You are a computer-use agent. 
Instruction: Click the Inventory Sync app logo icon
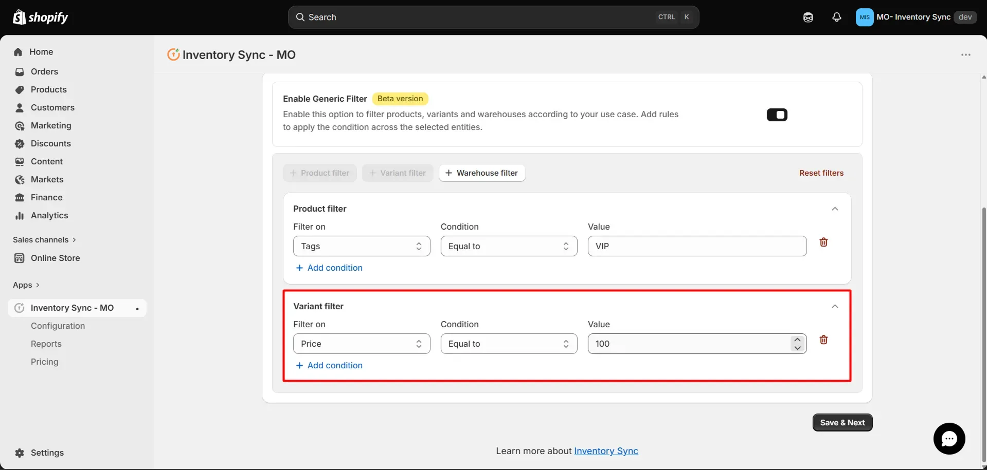point(173,54)
